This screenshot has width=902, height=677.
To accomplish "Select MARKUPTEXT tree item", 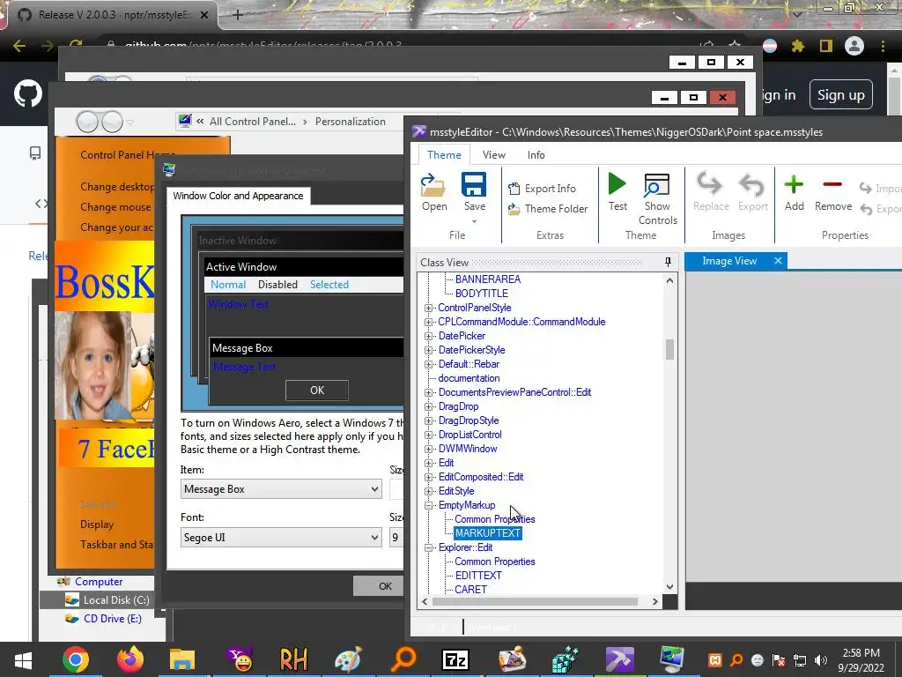I will click(488, 533).
